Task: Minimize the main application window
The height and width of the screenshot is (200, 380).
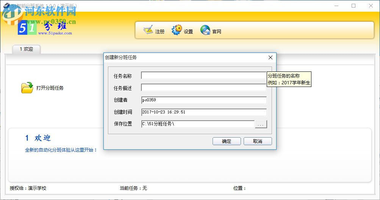Action: click(x=336, y=6)
